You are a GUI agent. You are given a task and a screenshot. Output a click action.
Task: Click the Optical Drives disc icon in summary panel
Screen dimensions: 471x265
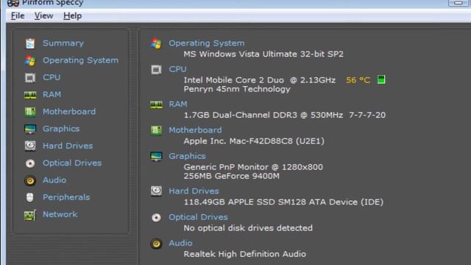(x=156, y=218)
